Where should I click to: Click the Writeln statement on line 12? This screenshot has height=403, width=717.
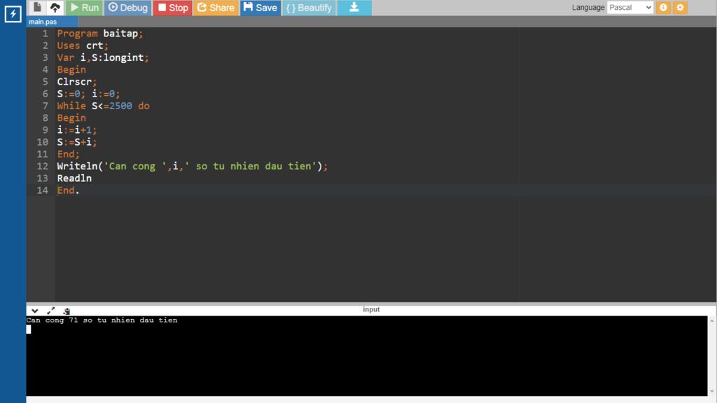(x=192, y=167)
